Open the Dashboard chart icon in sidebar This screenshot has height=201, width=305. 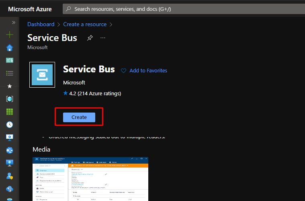click(x=10, y=60)
